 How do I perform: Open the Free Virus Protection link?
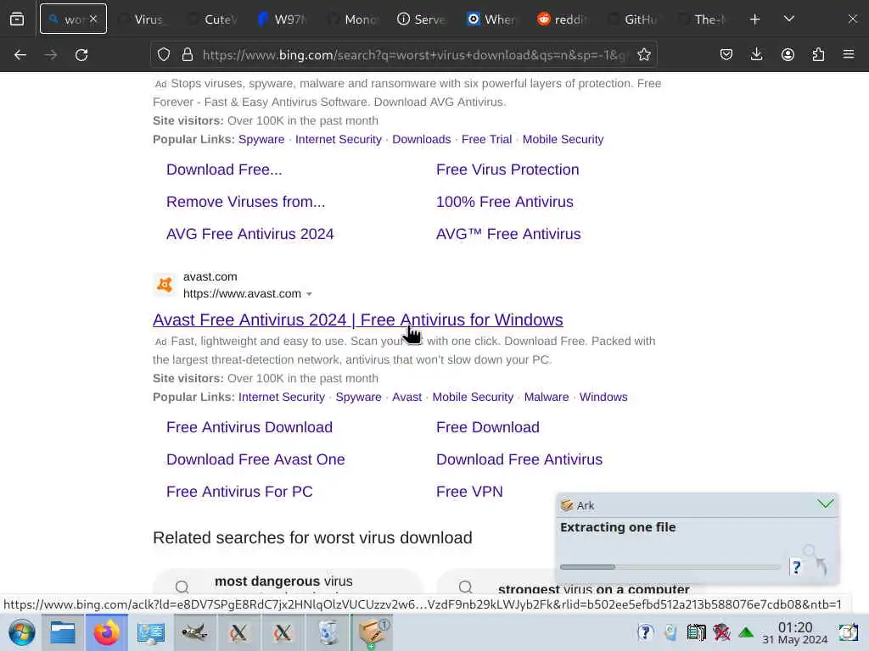pyautogui.click(x=507, y=170)
